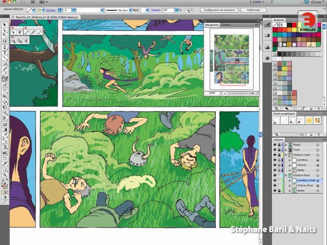Select the Rotate tool
327x245 pixels.
click(5, 91)
